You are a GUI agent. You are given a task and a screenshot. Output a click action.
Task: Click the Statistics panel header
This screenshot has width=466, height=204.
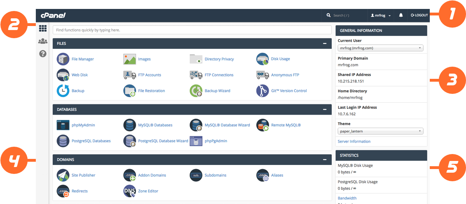click(x=381, y=155)
